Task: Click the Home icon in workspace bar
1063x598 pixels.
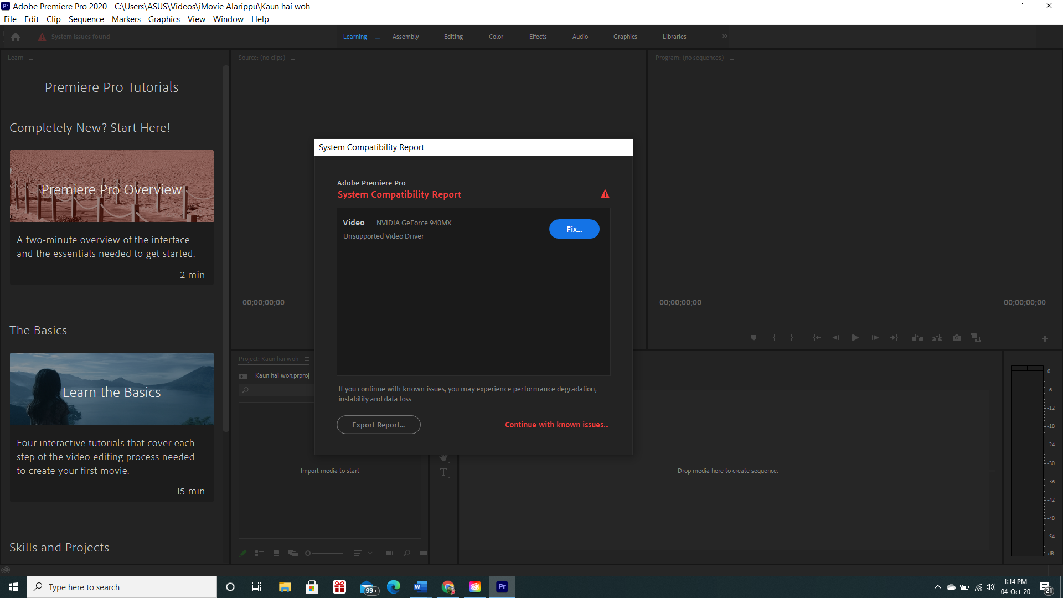Action: [16, 37]
